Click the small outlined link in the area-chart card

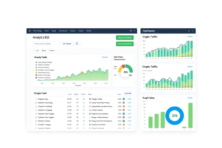[105, 57]
